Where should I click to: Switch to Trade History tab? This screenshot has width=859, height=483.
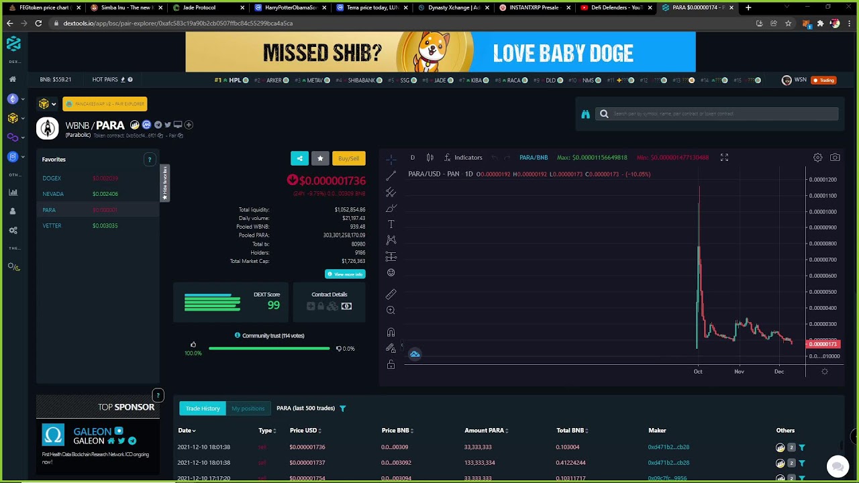click(203, 409)
